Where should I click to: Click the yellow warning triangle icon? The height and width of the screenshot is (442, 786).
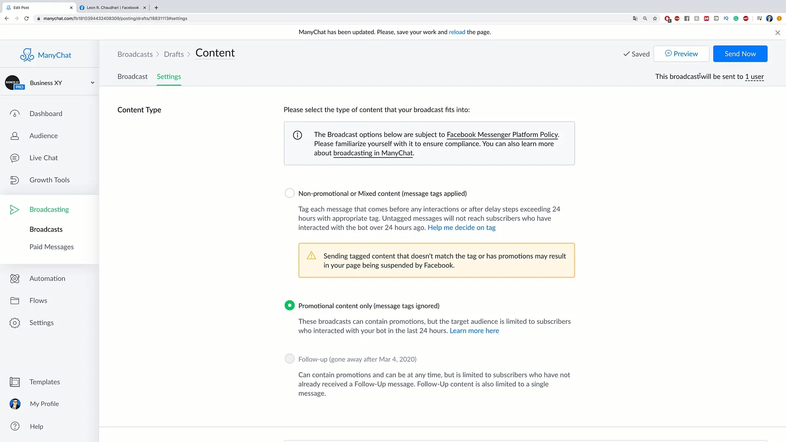[311, 255]
